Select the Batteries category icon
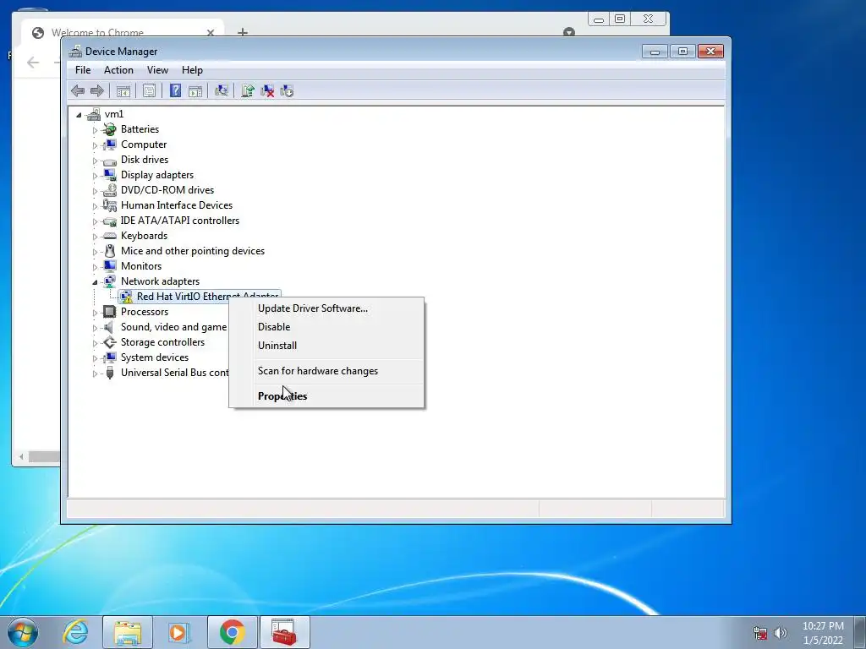The height and width of the screenshot is (649, 866). click(110, 129)
